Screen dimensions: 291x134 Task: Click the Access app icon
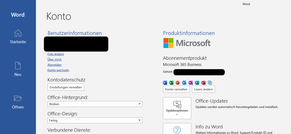pos(203,82)
